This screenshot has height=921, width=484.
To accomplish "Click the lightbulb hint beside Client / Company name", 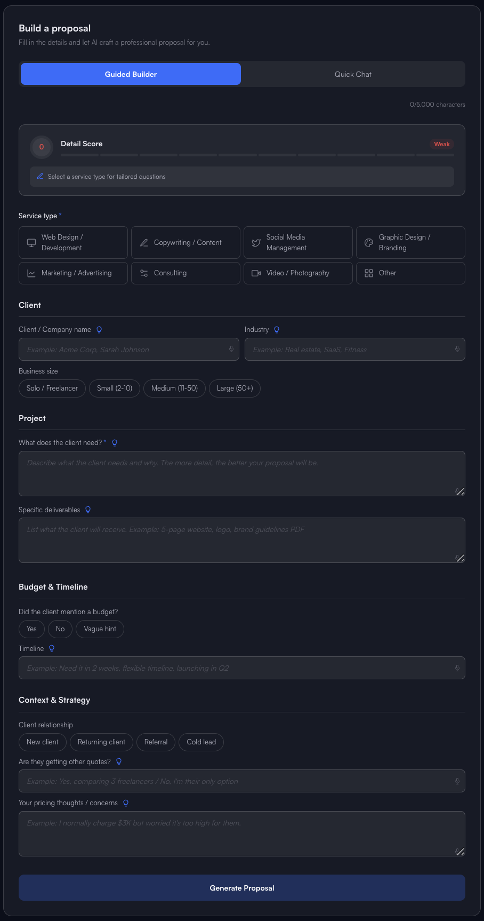I will tap(99, 330).
